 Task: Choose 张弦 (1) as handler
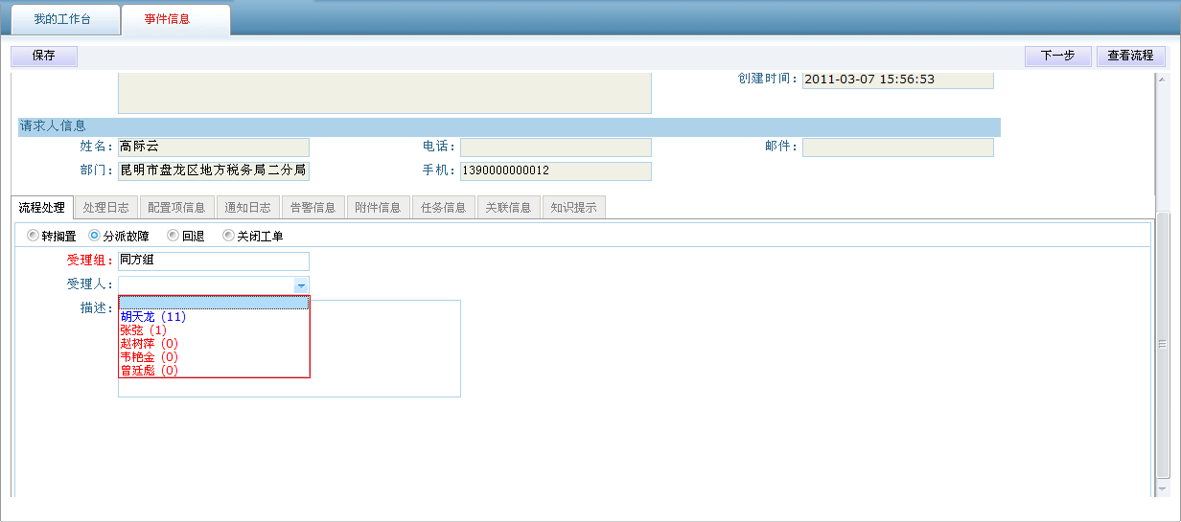point(144,329)
